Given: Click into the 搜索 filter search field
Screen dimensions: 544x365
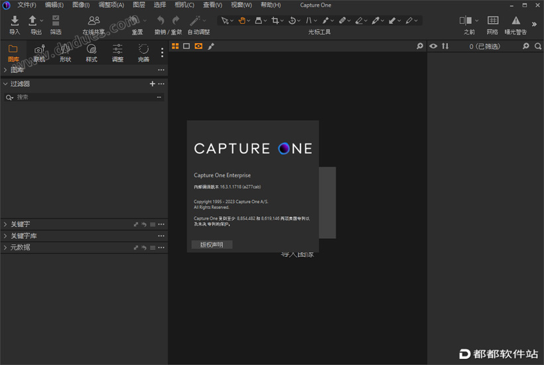Looking at the screenshot, I should click(85, 98).
